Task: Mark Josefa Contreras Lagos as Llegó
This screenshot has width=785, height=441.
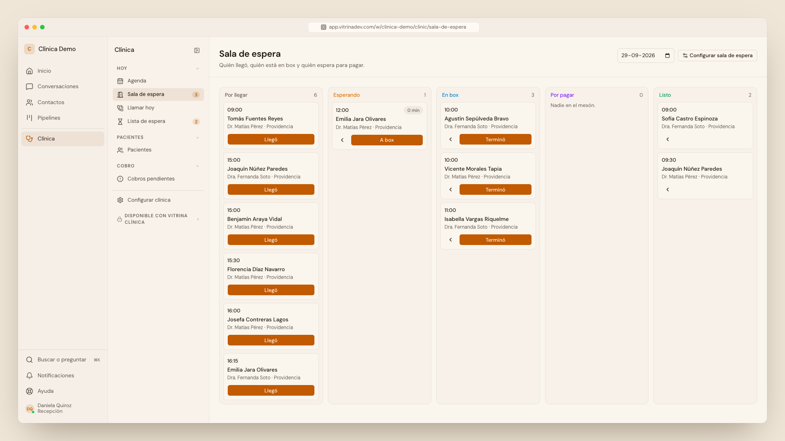Action: pos(271,340)
